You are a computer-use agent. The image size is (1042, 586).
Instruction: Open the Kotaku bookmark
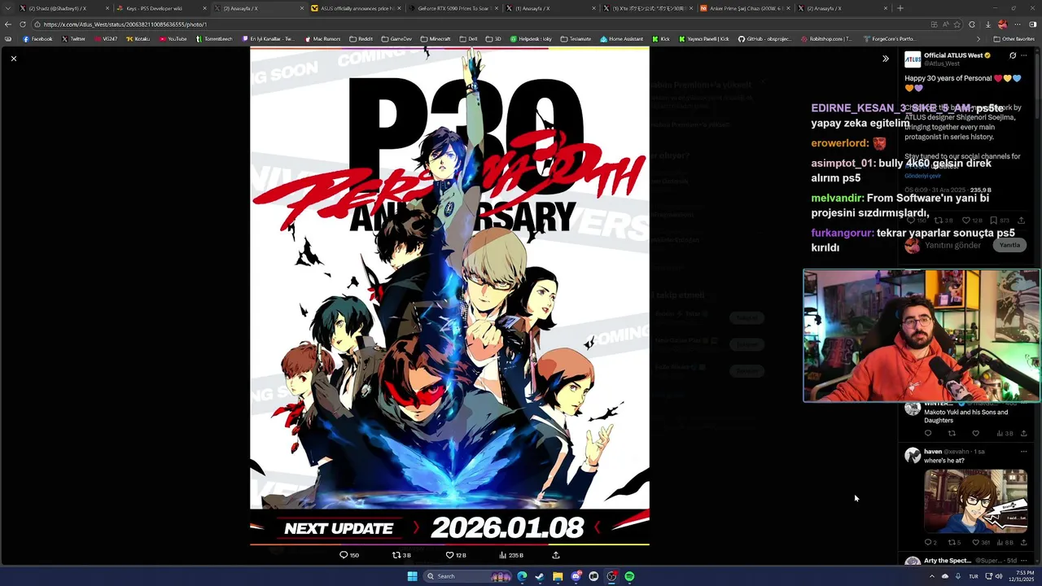(138, 38)
